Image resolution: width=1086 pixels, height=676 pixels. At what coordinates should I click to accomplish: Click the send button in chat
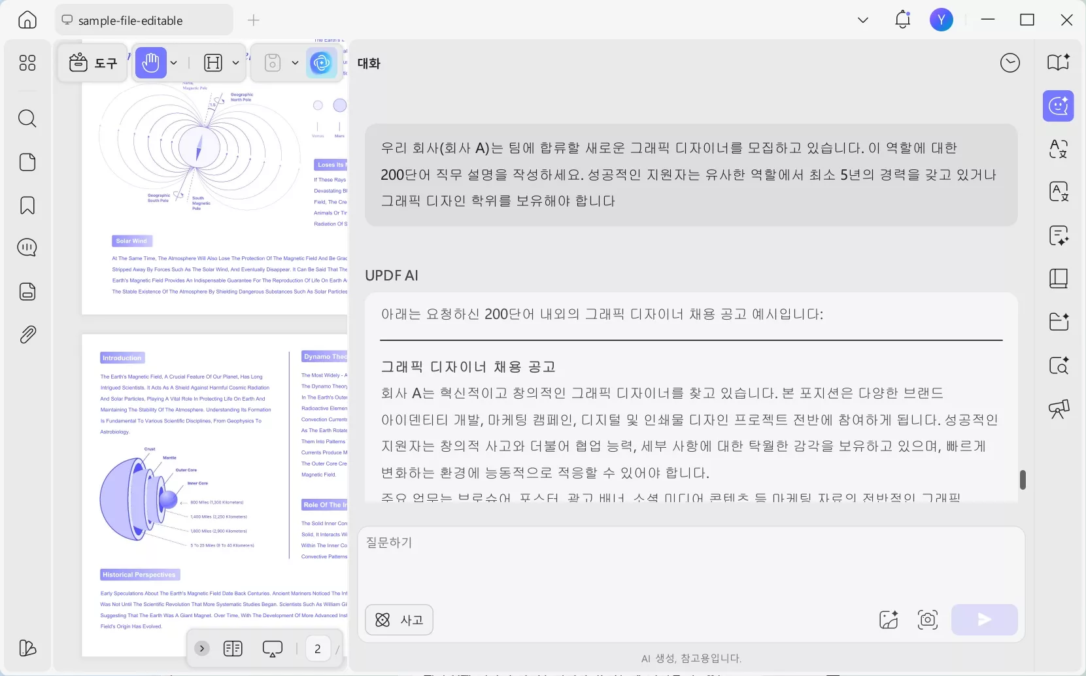coord(984,620)
